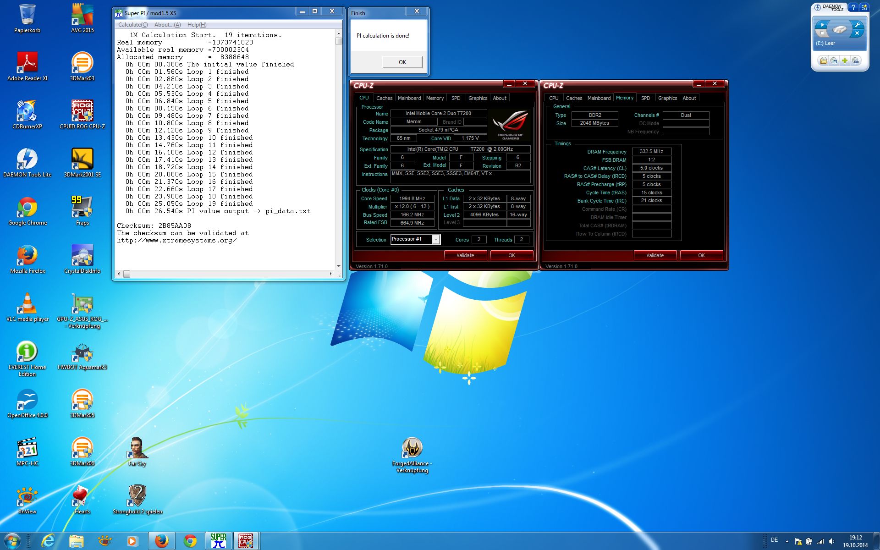Click the RSS star icon on DAEMON Tools gadget
This screenshot has height=550, width=880.
pyautogui.click(x=864, y=7)
